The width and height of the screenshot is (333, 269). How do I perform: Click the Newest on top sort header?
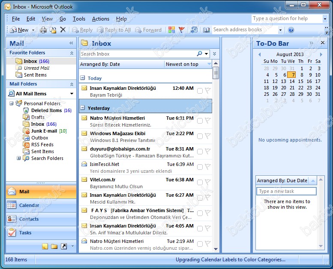click(188, 64)
